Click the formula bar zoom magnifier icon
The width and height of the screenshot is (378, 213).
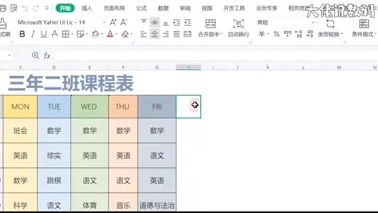point(35,56)
